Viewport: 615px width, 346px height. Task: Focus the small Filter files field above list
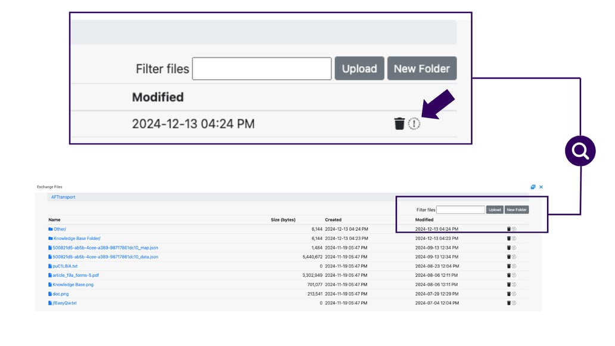tap(461, 210)
